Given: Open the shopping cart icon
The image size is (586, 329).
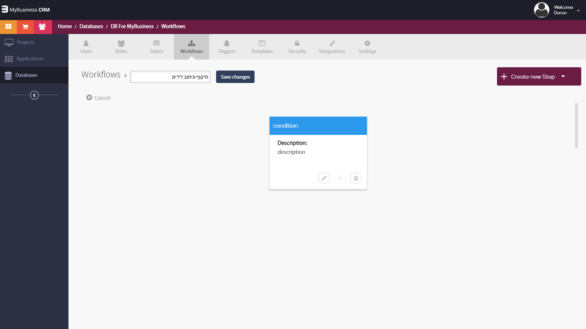Looking at the screenshot, I should [25, 27].
